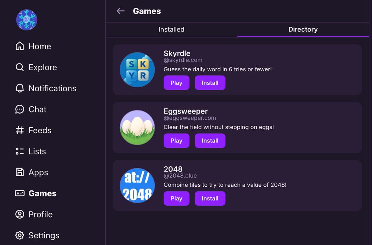
Task: Click the Skyrdle game icon
Action: (x=137, y=70)
